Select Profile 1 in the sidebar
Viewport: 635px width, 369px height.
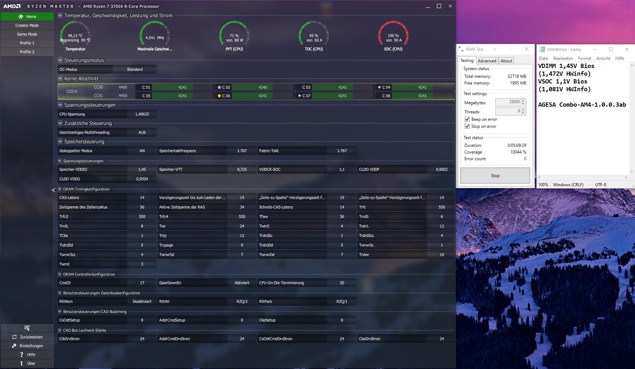(27, 43)
